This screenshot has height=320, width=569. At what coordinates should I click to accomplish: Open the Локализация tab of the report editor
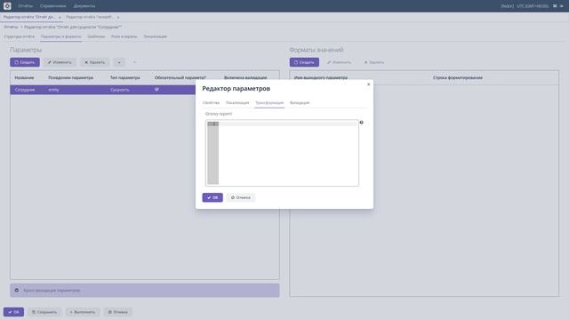pyautogui.click(x=156, y=36)
